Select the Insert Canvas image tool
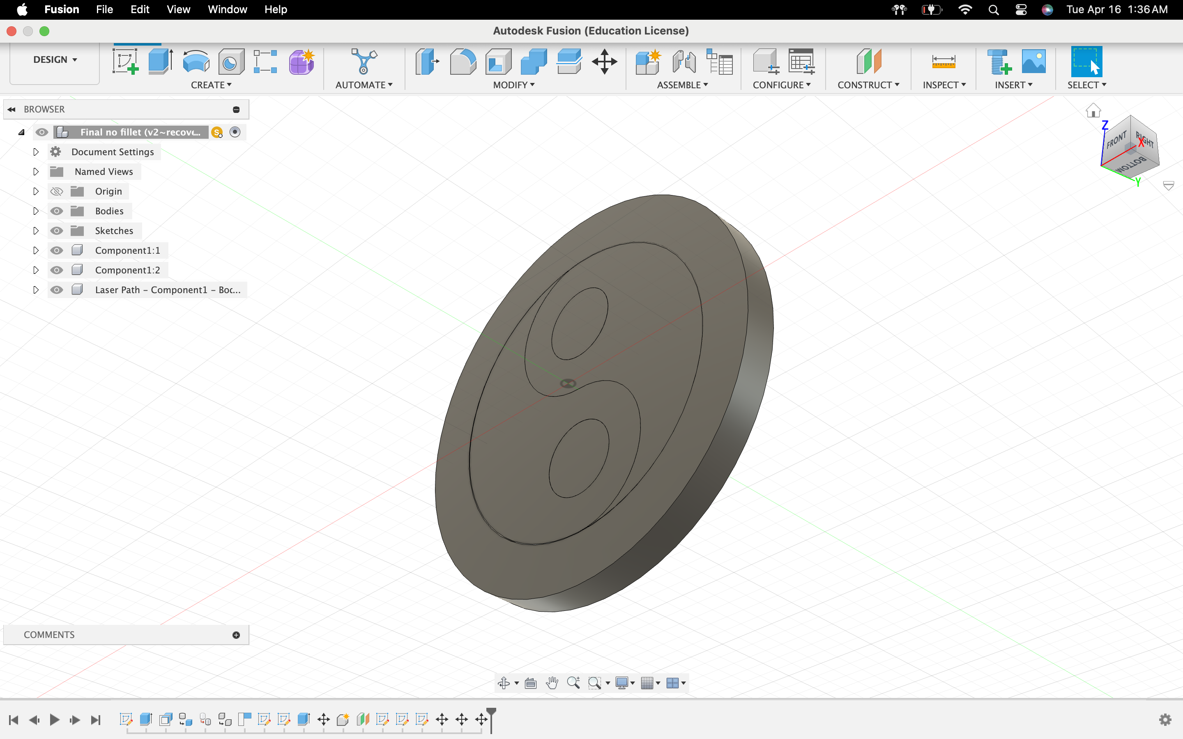The image size is (1183, 739). 1033,62
